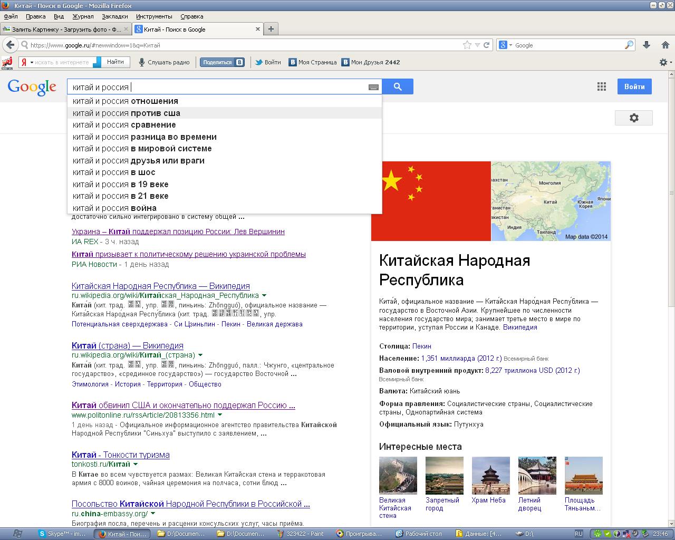Open Китай - Тонкости туризма link
Screen dimensions: 675x540
(121, 455)
